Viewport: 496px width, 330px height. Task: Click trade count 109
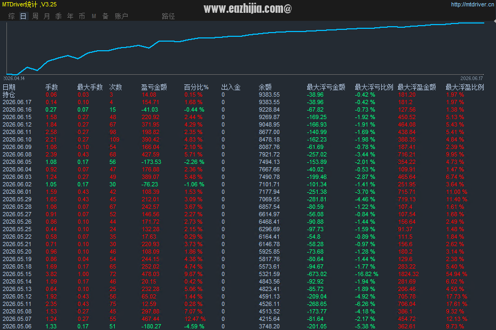(114, 139)
